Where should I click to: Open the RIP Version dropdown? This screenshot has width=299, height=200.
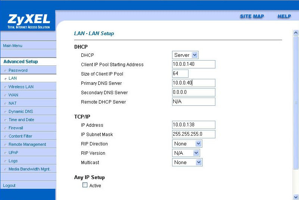click(186, 153)
